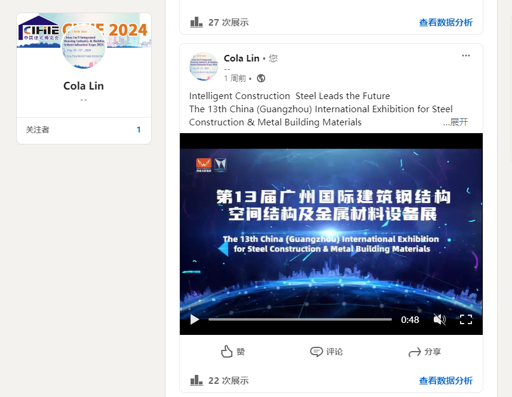Like the post with the 赞 thumb icon
Viewport: 512px width, 397px height.
[x=233, y=352]
